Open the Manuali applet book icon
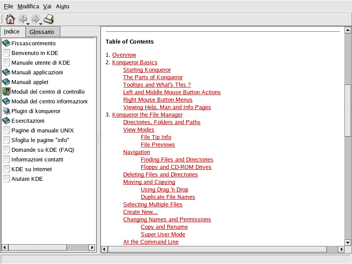 (6, 82)
